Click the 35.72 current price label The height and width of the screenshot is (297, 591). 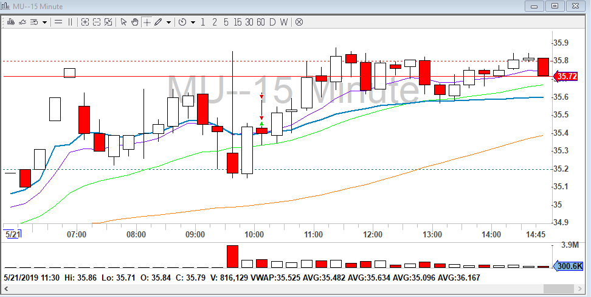click(565, 77)
